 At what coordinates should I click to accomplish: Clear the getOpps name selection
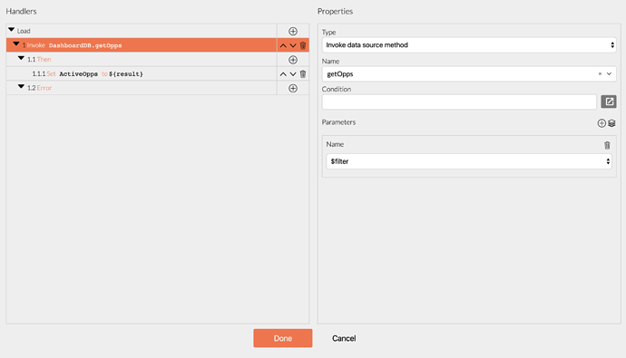click(x=600, y=73)
